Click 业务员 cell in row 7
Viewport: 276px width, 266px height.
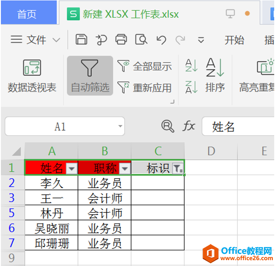[105, 243]
